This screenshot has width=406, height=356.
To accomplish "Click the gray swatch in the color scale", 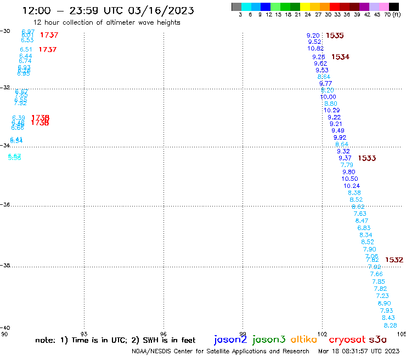I will pos(236,7).
